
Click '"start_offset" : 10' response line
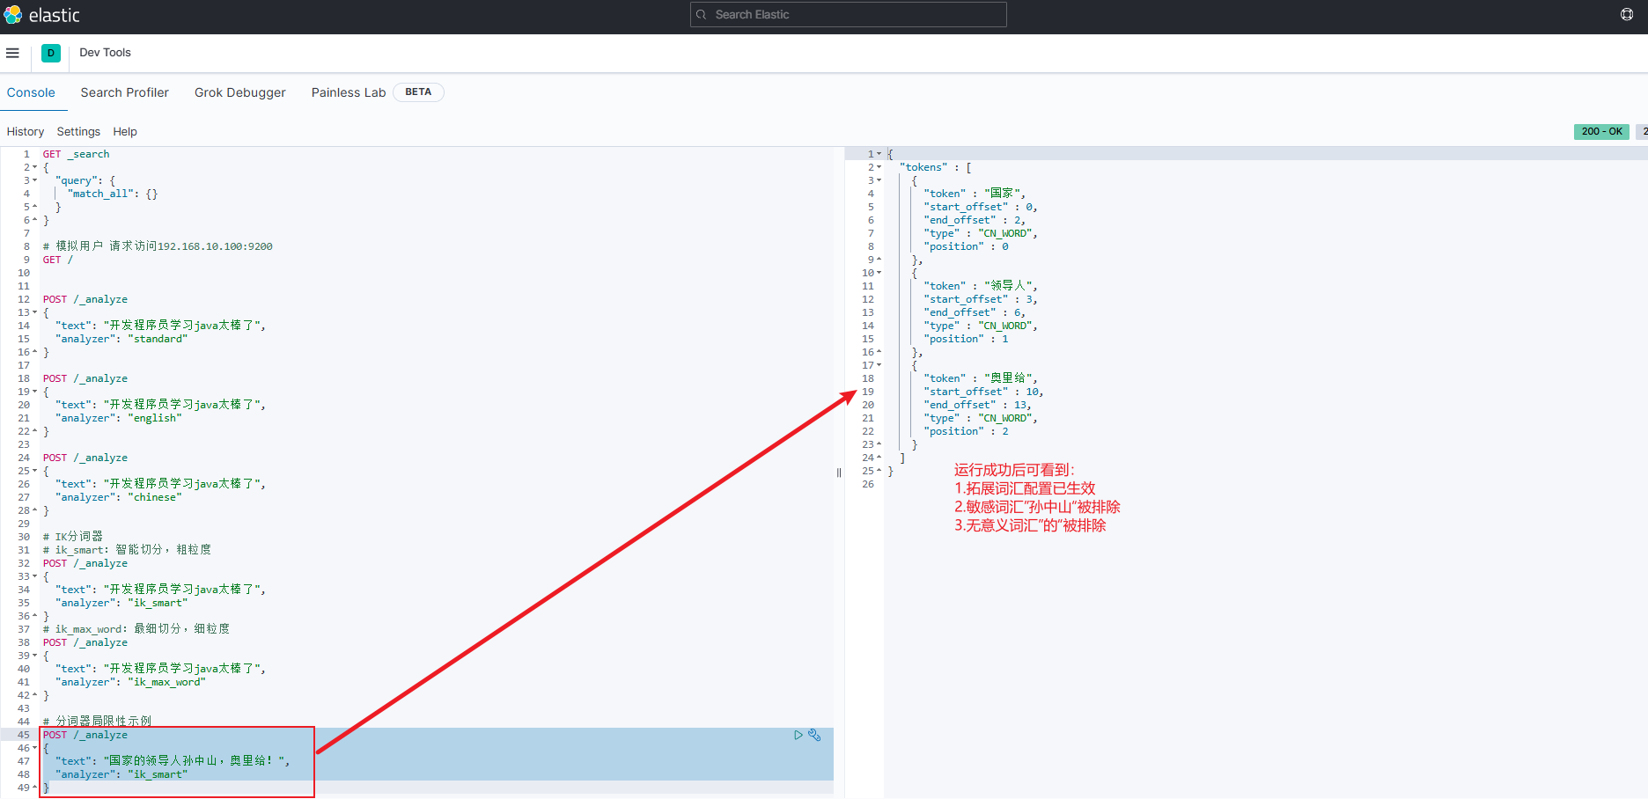click(983, 392)
